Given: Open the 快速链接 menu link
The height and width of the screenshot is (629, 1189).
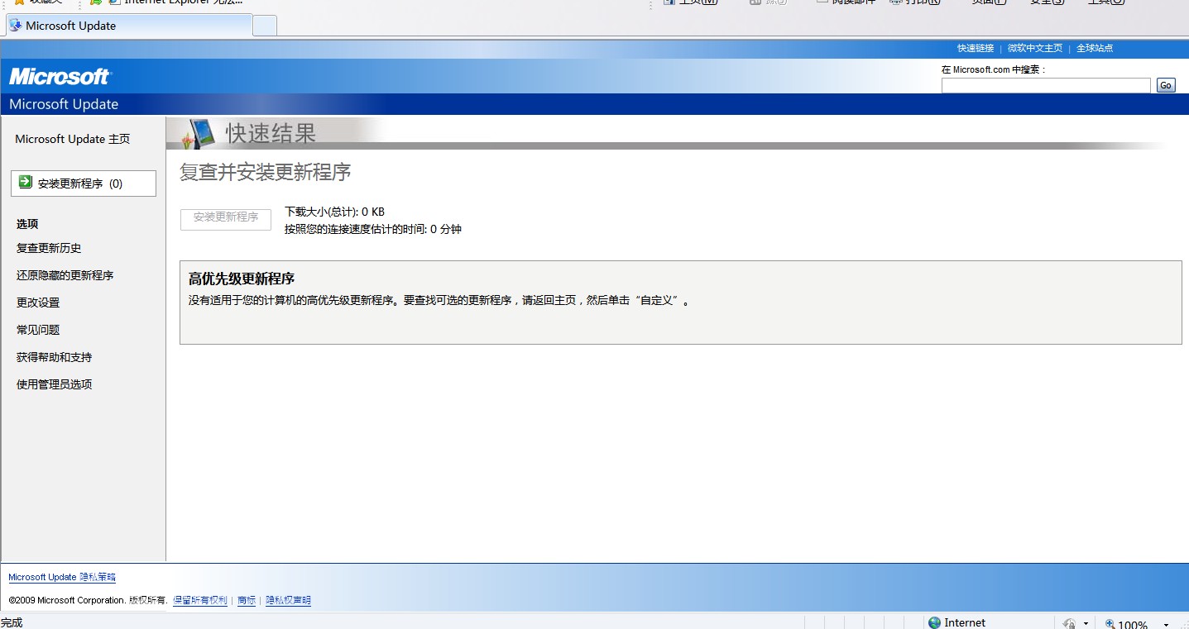Looking at the screenshot, I should (976, 48).
